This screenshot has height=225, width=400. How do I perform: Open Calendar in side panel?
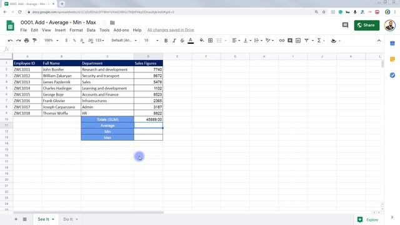click(392, 44)
